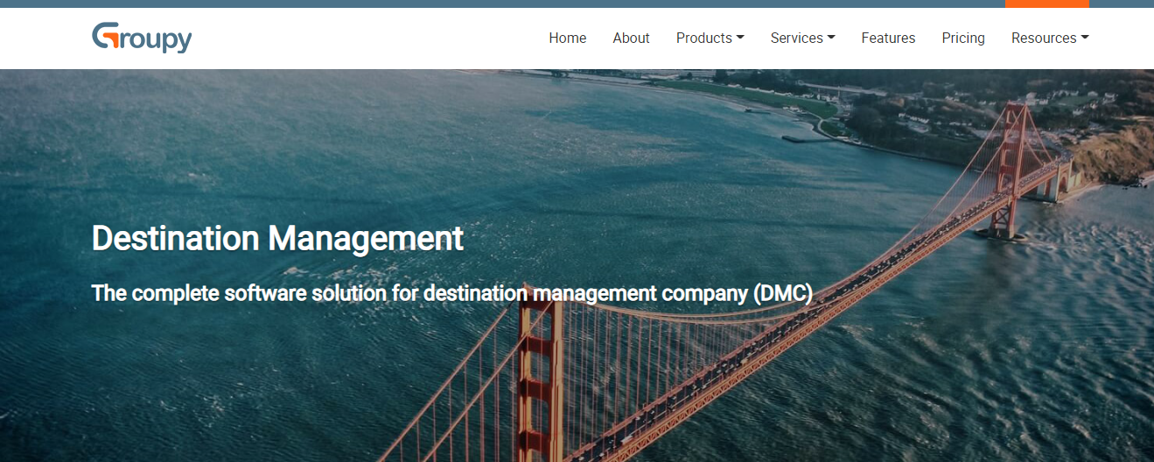This screenshot has height=462, width=1154.
Task: Open the Products menu
Action: click(704, 38)
